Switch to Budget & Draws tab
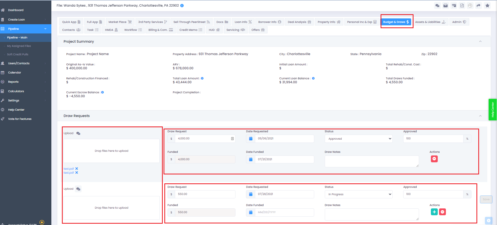The height and width of the screenshot is (225, 497). point(396,22)
